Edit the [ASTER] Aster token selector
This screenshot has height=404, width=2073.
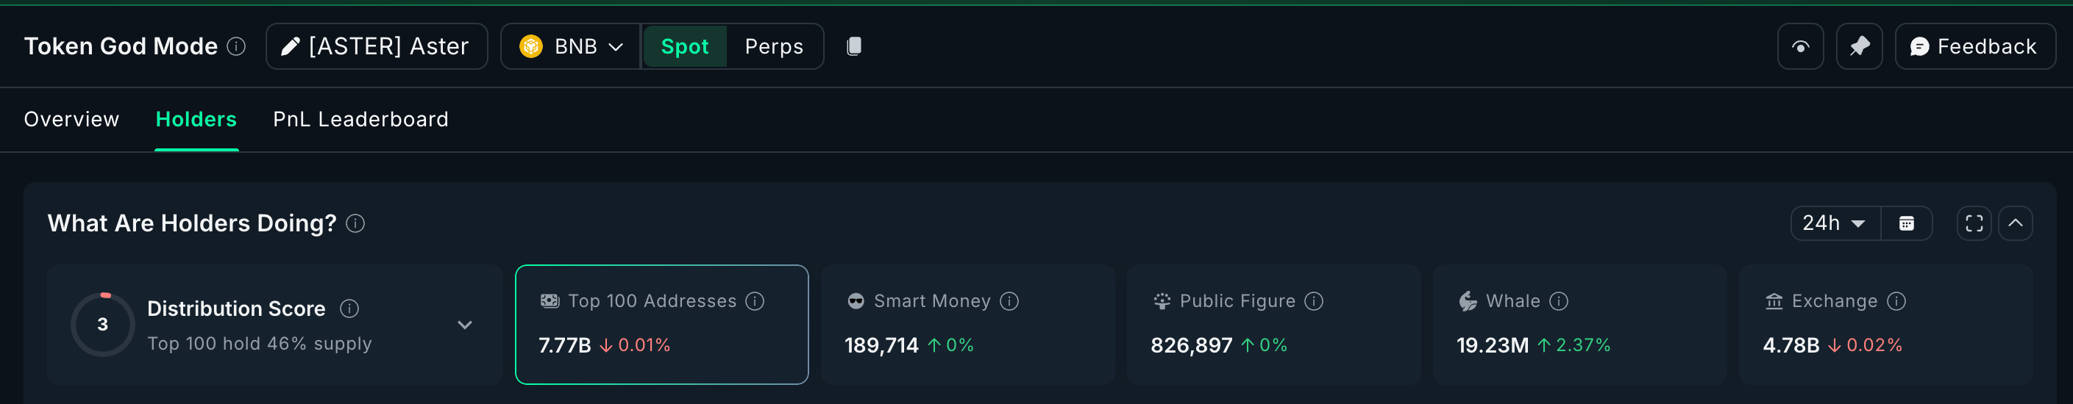(x=376, y=46)
